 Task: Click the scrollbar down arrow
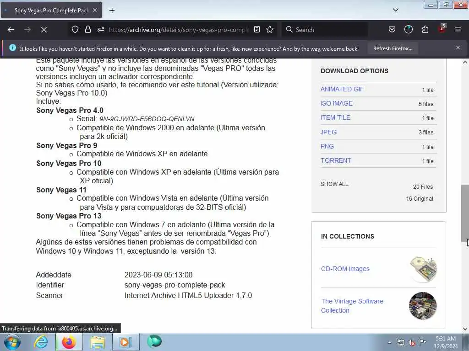point(465,329)
